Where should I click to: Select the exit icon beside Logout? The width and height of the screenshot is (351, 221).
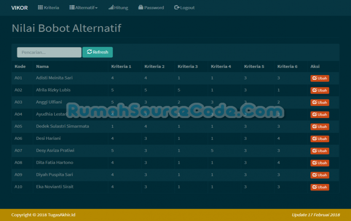176,7
